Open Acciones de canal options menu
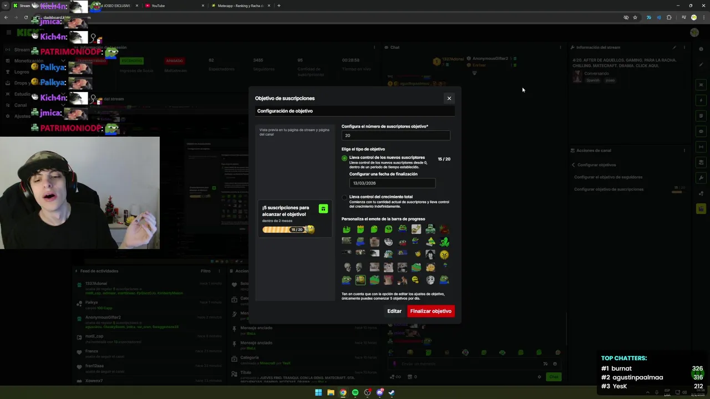This screenshot has height=399, width=710. 684,150
